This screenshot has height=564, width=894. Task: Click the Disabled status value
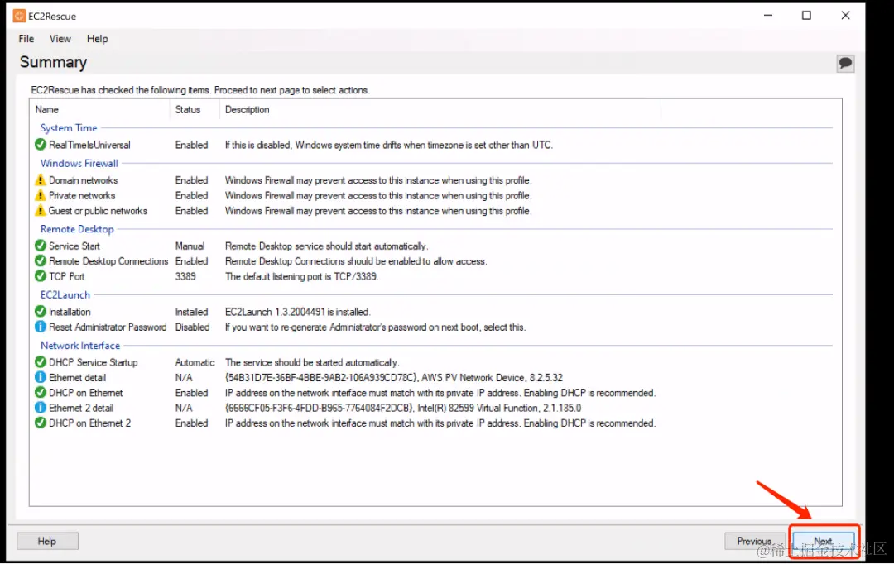pyautogui.click(x=192, y=327)
